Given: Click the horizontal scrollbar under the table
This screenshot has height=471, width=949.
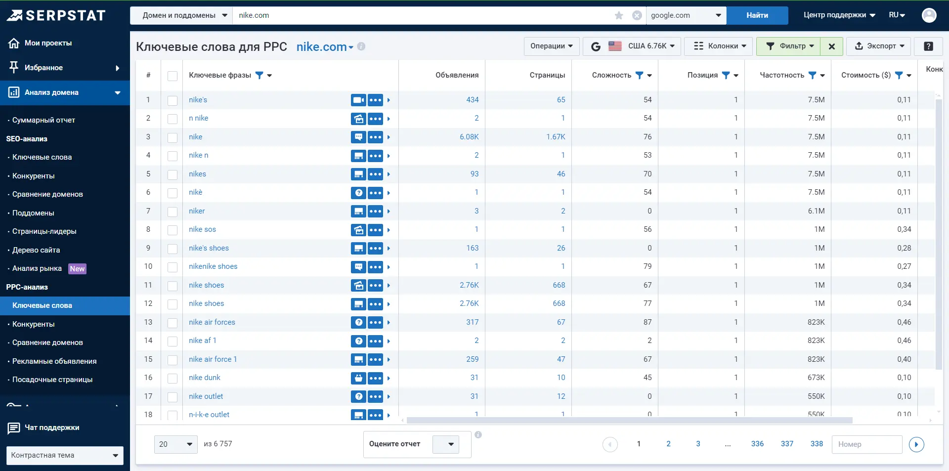Looking at the screenshot, I should (629, 421).
